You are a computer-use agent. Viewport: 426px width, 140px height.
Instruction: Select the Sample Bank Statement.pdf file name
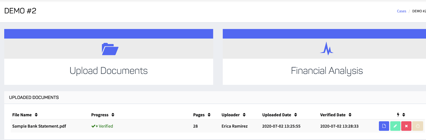[x=39, y=126]
